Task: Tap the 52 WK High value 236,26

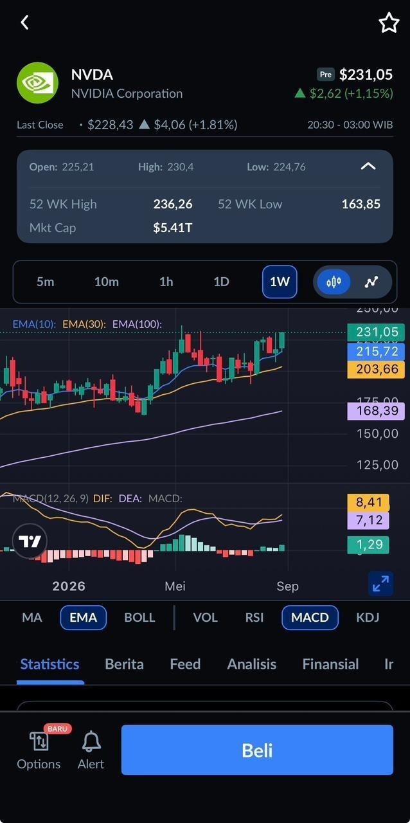Action: point(173,204)
